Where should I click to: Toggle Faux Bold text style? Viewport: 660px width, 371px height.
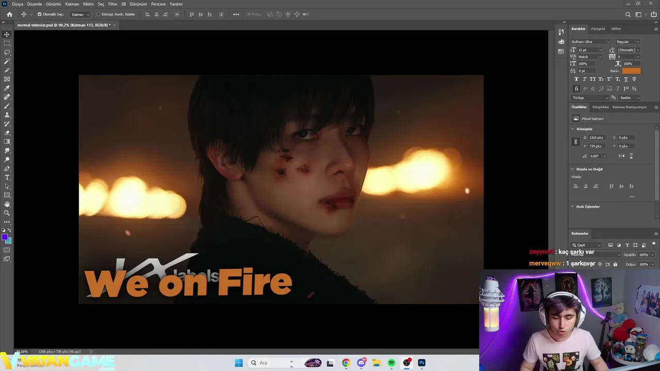pyautogui.click(x=576, y=79)
